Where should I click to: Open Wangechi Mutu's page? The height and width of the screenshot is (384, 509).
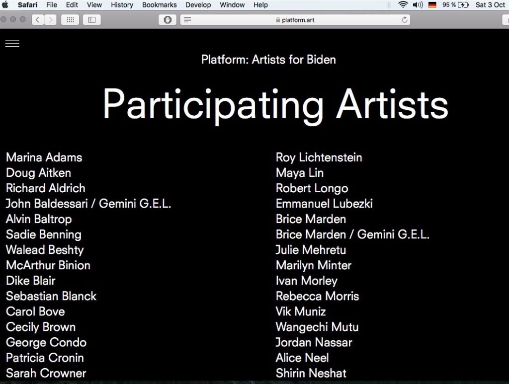(317, 327)
